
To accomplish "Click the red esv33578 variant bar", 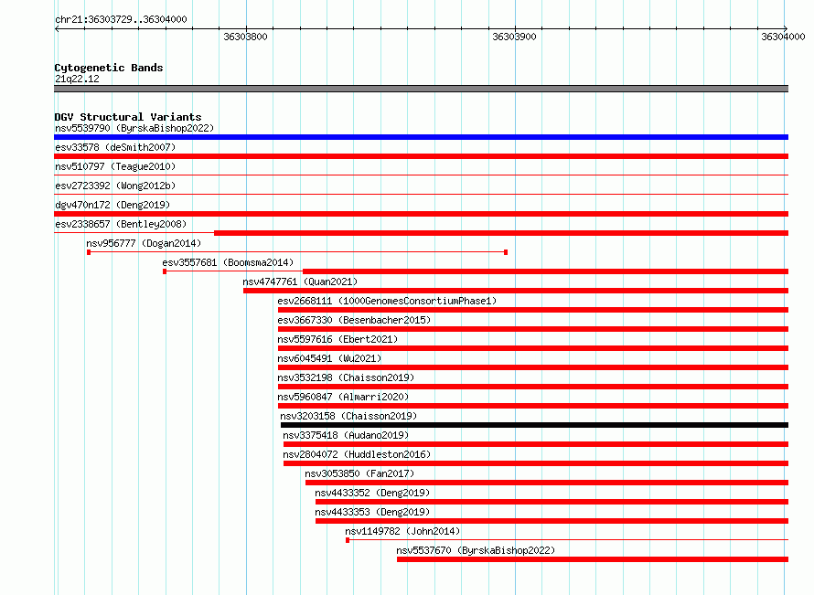I will pos(421,156).
